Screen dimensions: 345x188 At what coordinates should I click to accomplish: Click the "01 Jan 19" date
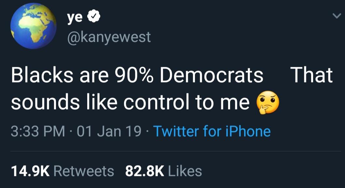click(x=109, y=131)
